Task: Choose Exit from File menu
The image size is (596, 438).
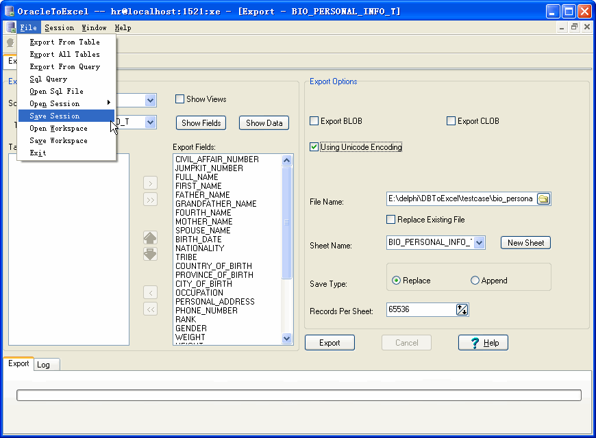Action: tap(66, 153)
